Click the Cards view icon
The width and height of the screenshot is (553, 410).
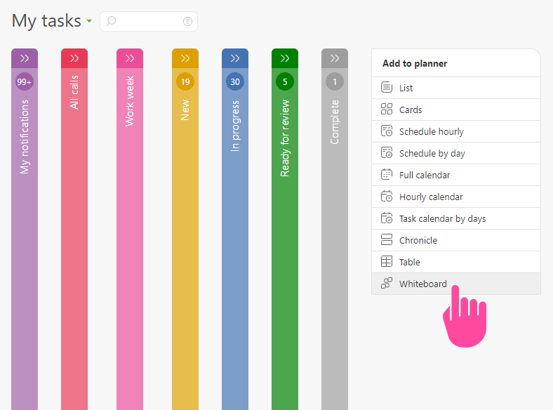(x=386, y=110)
